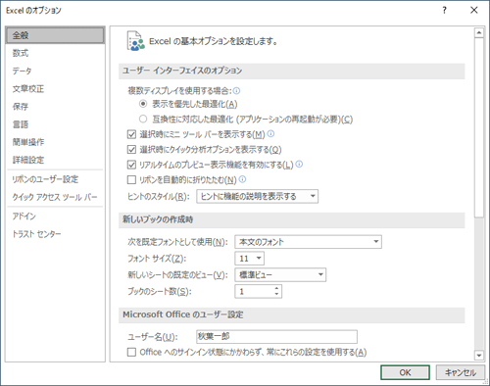Open リボンのユーザー設定 category

[x=55, y=179]
